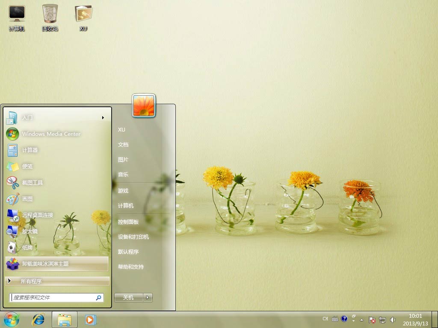Open 画图 (Paint) from the Start menu
The height and width of the screenshot is (328, 438).
(x=27, y=199)
